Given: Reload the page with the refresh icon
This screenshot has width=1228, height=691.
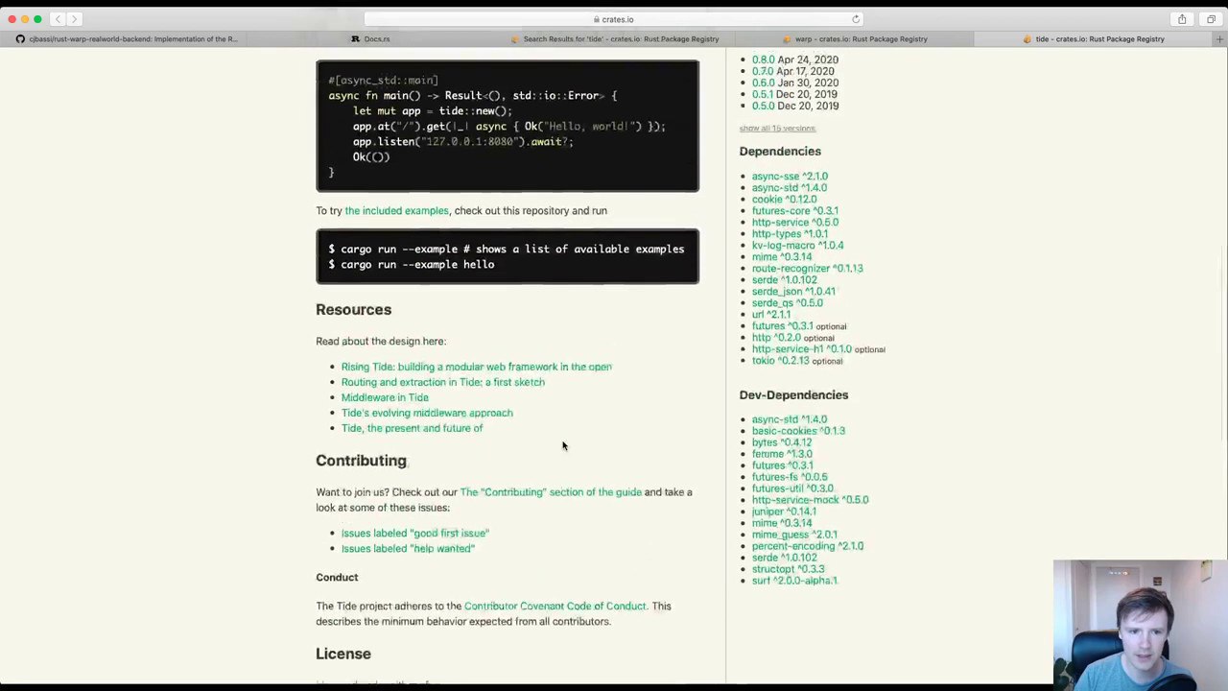Looking at the screenshot, I should click(856, 19).
